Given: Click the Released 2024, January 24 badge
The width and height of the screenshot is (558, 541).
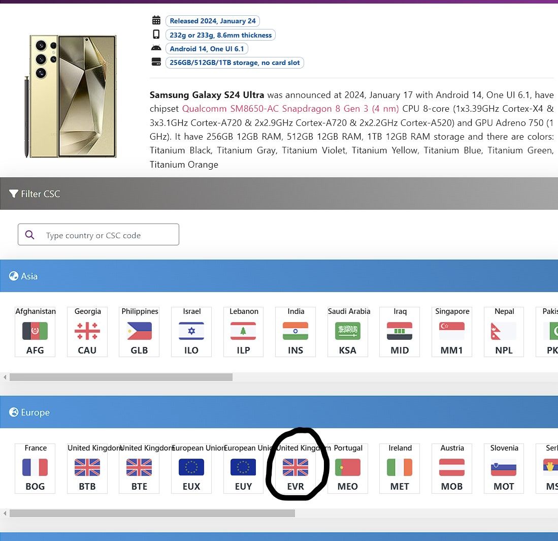Looking at the screenshot, I should tap(213, 21).
